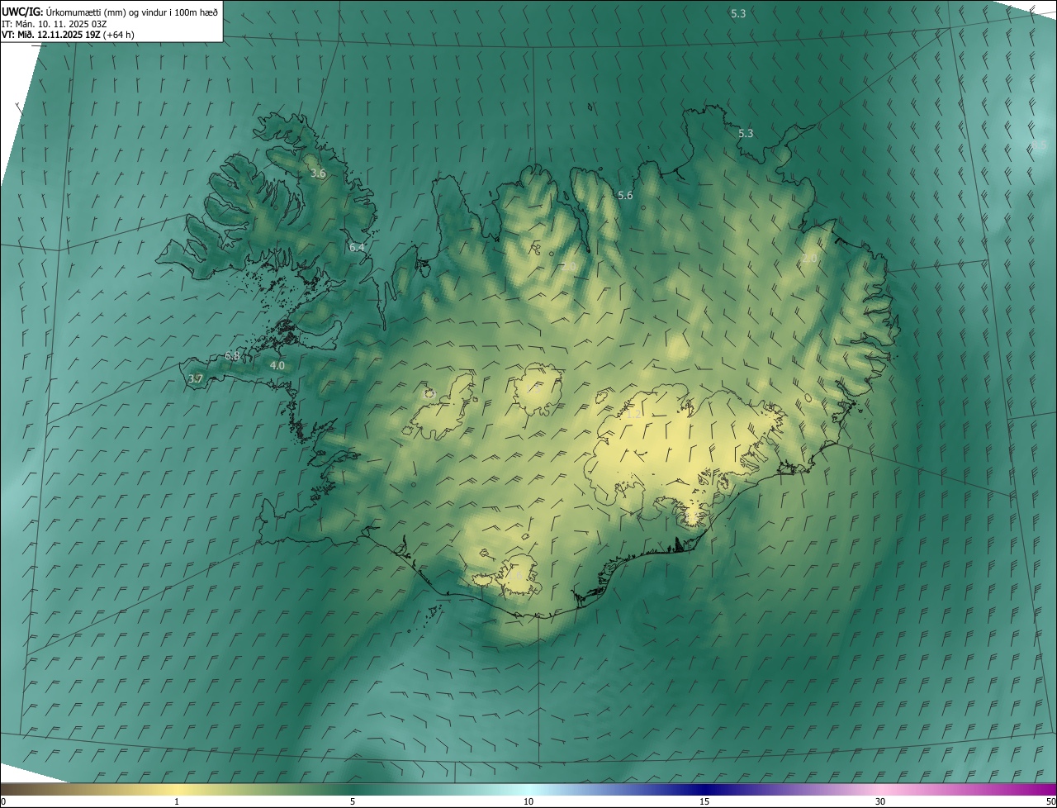Select the valid time line 'VT: Mið. 12.11.2025 19Z (+64 h)'
The image size is (1057, 808).
click(x=68, y=35)
